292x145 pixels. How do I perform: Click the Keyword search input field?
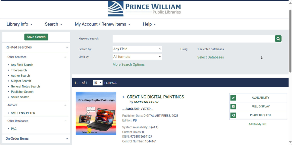(194, 39)
